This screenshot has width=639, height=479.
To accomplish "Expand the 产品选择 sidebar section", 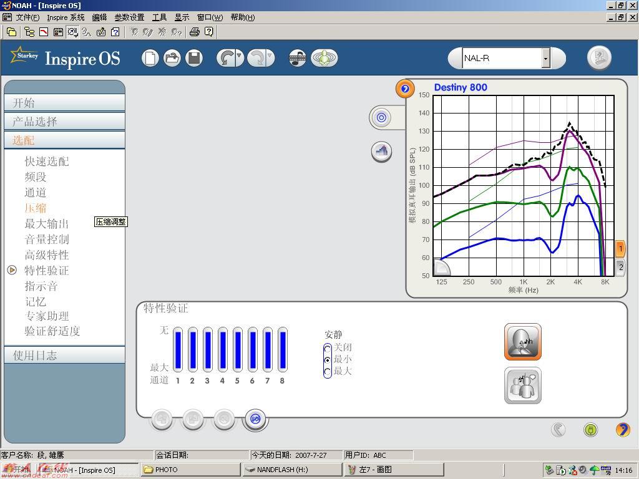I will pos(64,122).
